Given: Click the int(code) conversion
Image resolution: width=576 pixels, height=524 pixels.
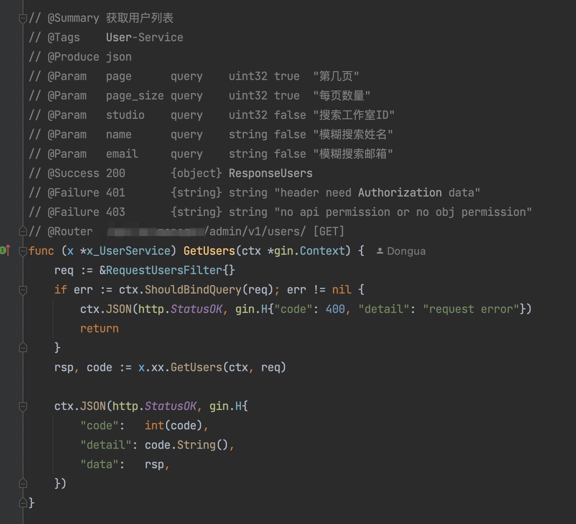Looking at the screenshot, I should click(174, 425).
